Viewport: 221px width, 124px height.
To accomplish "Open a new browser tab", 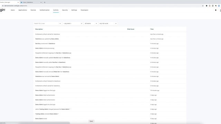I will [45, 2].
